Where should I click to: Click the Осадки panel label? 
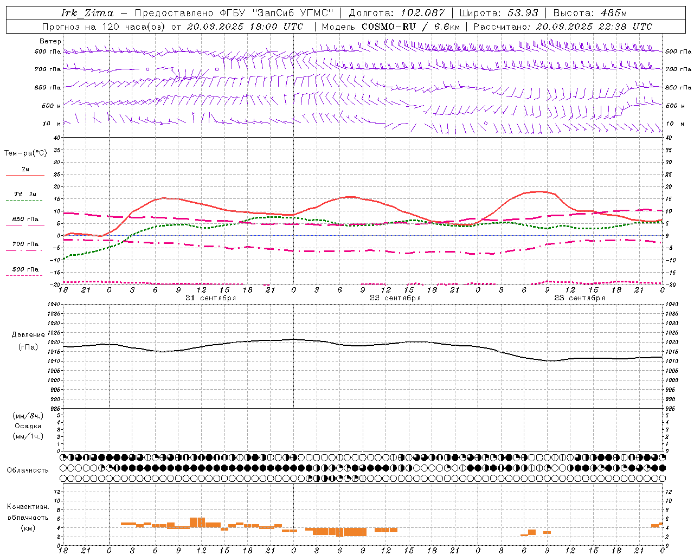(28, 426)
